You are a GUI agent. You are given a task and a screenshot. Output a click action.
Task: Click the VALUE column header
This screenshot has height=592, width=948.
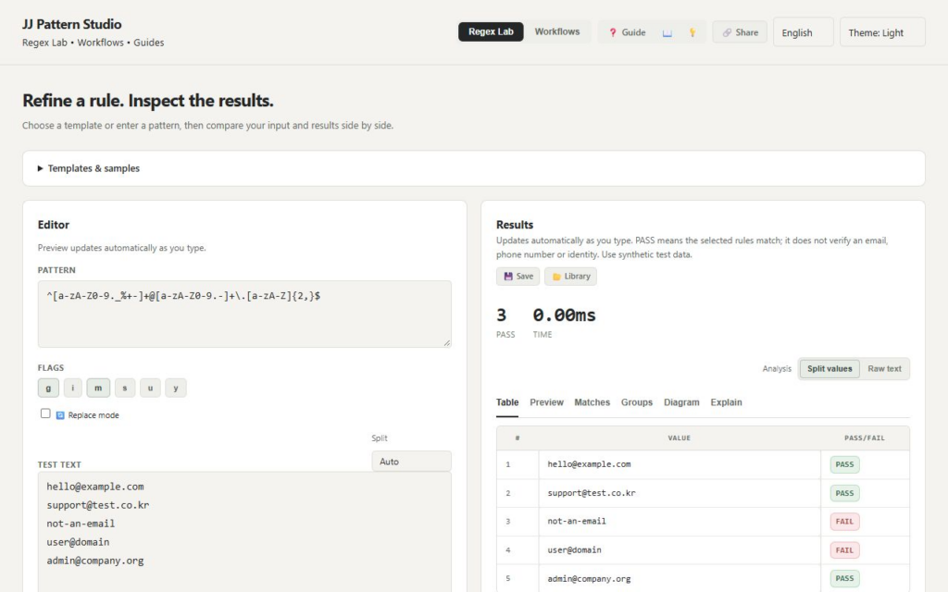679,438
